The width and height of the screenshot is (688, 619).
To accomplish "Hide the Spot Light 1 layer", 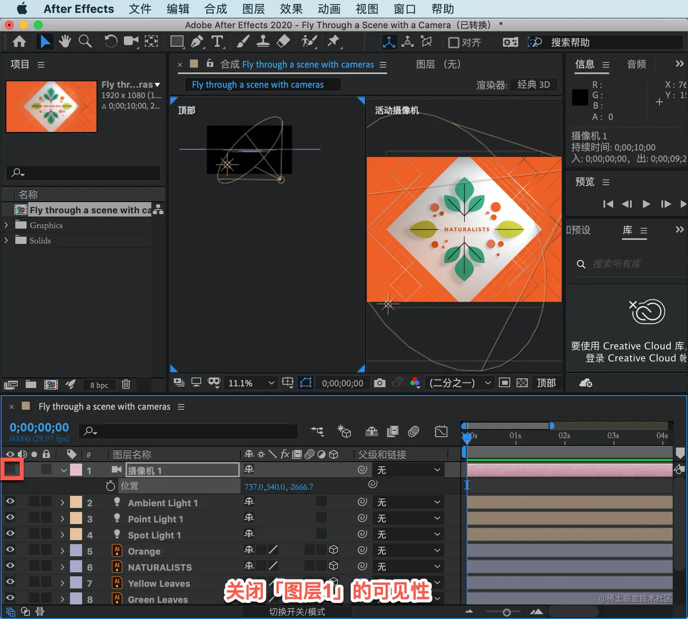I will pyautogui.click(x=10, y=533).
